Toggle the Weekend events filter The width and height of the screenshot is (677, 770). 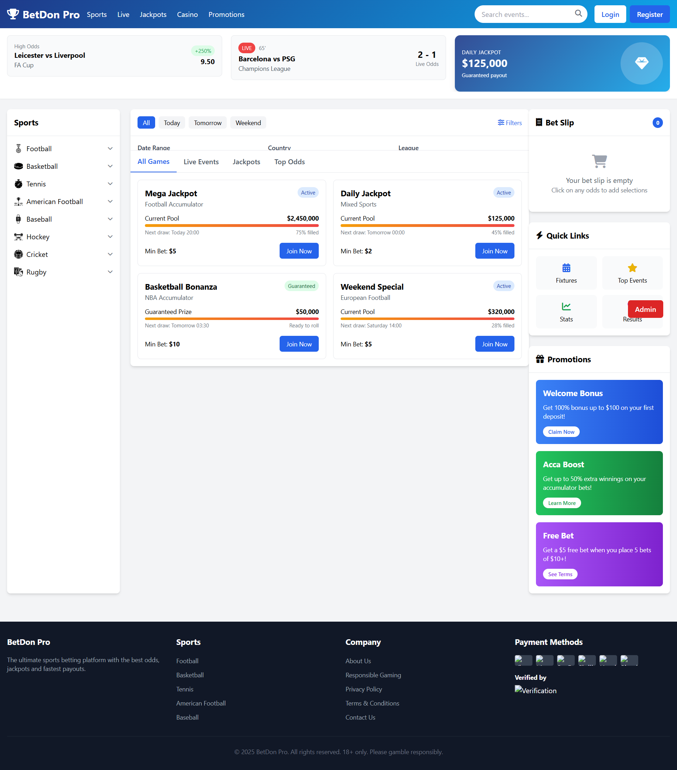[x=248, y=122]
